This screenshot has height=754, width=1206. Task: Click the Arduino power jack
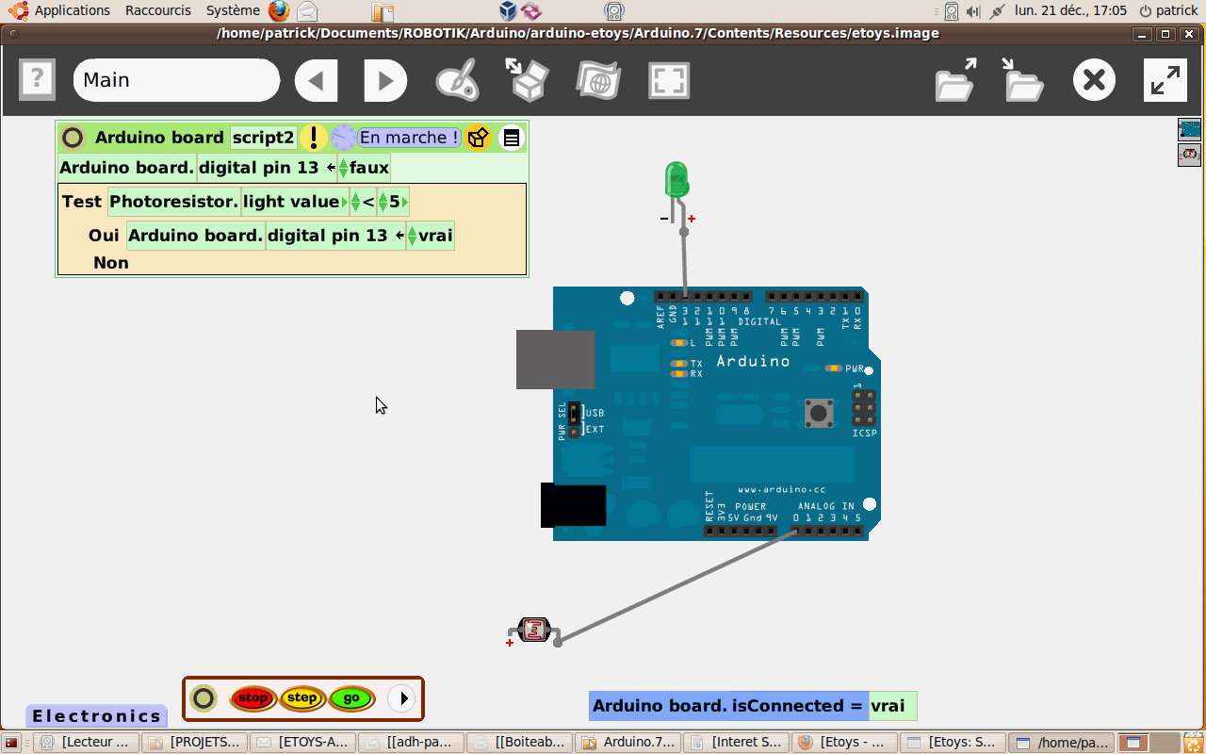pos(573,505)
